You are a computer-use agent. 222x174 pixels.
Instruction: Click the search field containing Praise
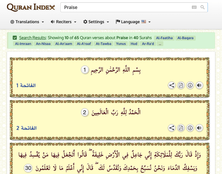click(x=134, y=7)
